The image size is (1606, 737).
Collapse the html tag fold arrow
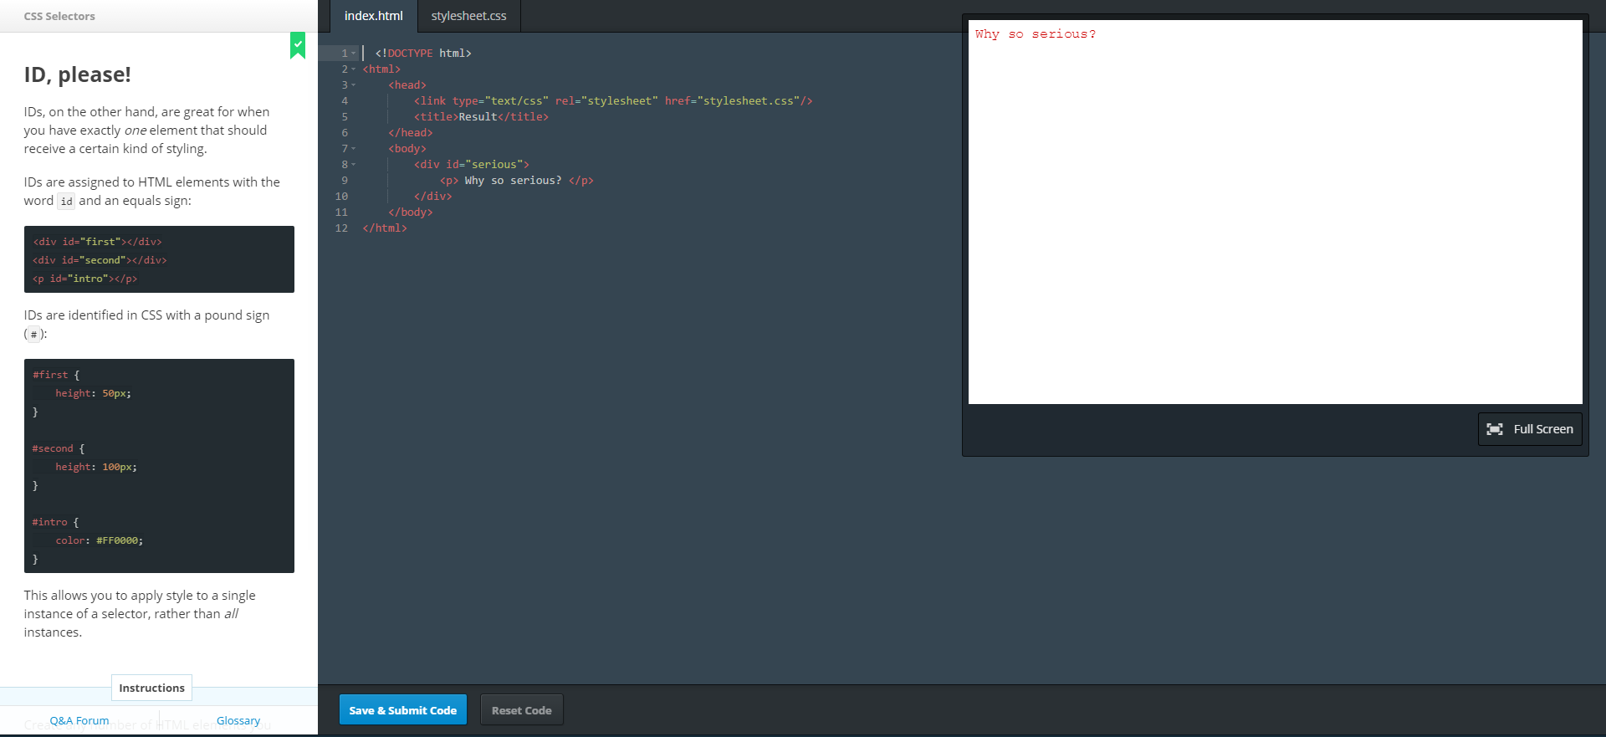click(x=354, y=69)
